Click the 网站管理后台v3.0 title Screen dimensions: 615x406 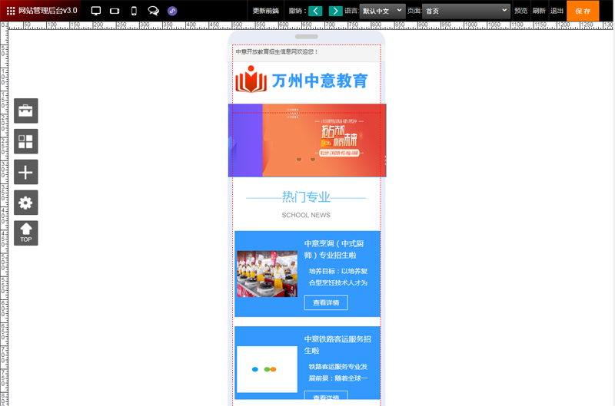tap(48, 11)
